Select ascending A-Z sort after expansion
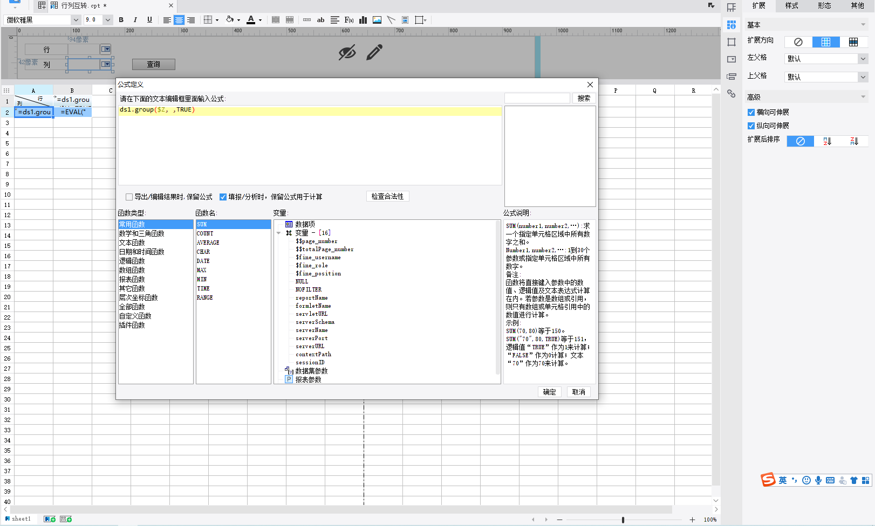This screenshot has height=526, width=875. [x=827, y=141]
